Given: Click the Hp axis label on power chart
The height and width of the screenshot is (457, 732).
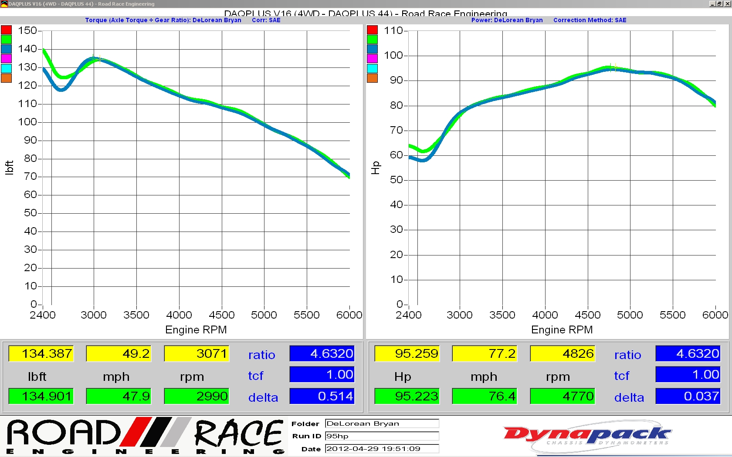Looking at the screenshot, I should tap(376, 168).
